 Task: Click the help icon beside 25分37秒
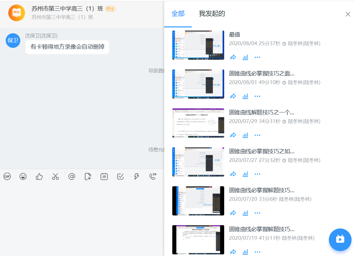coord(284,44)
